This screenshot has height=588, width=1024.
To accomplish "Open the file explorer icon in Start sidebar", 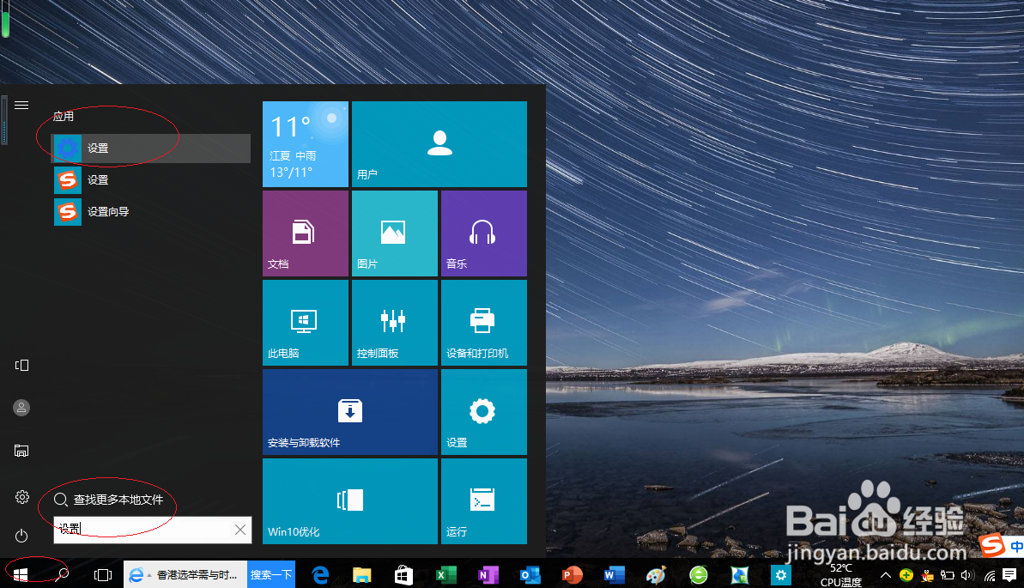I will click(21, 450).
